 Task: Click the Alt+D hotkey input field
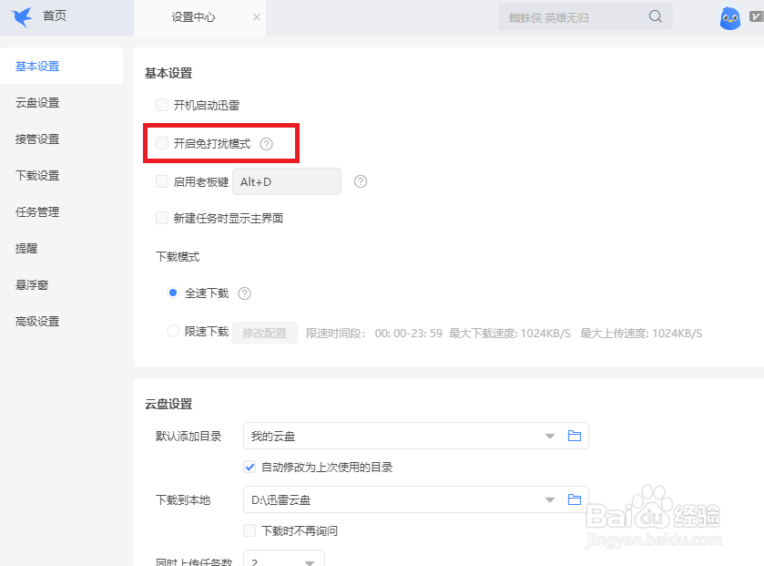(x=287, y=182)
